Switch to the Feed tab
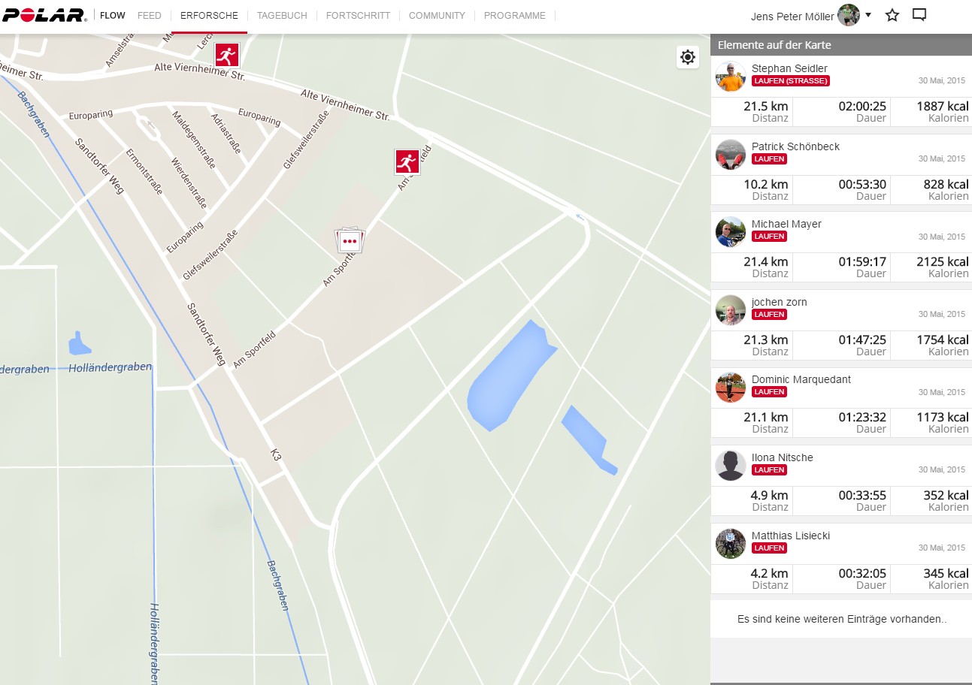 (x=150, y=16)
